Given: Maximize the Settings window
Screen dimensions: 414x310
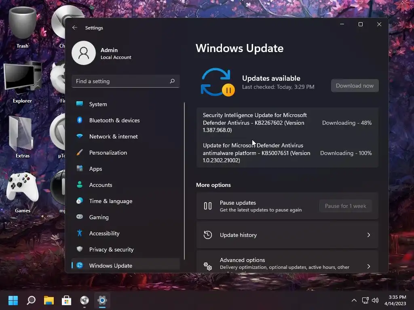Looking at the screenshot, I should [360, 24].
